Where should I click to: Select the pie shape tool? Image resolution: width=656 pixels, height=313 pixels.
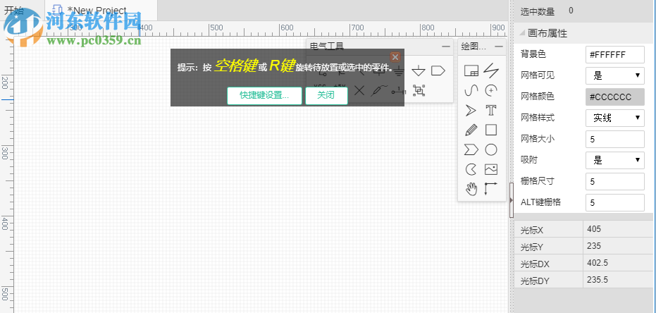tap(471, 169)
